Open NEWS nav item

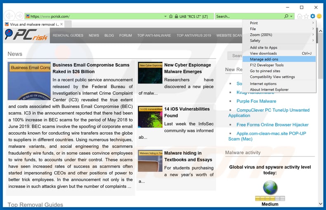click(x=94, y=35)
